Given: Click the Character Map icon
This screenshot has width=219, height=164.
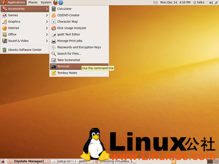Looking at the screenshot, I should (x=54, y=21).
